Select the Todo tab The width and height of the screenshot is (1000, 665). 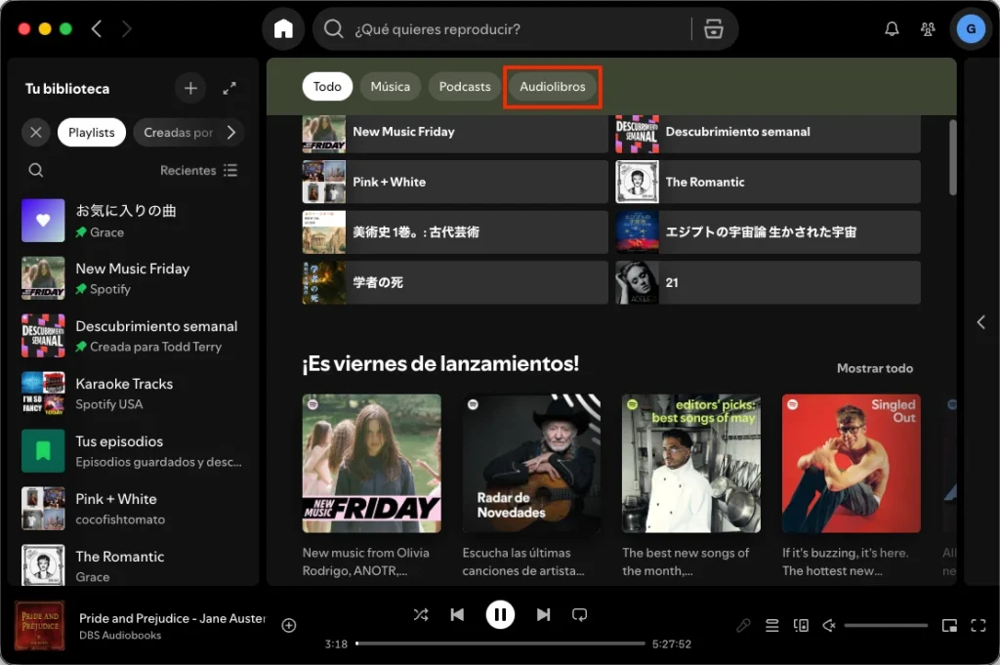point(327,86)
